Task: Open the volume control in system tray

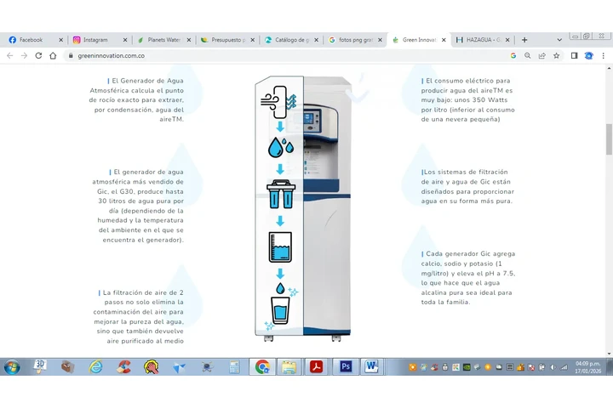Action: point(553,367)
